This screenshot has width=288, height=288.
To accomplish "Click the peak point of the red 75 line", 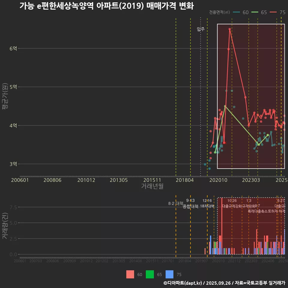I will (x=230, y=29).
